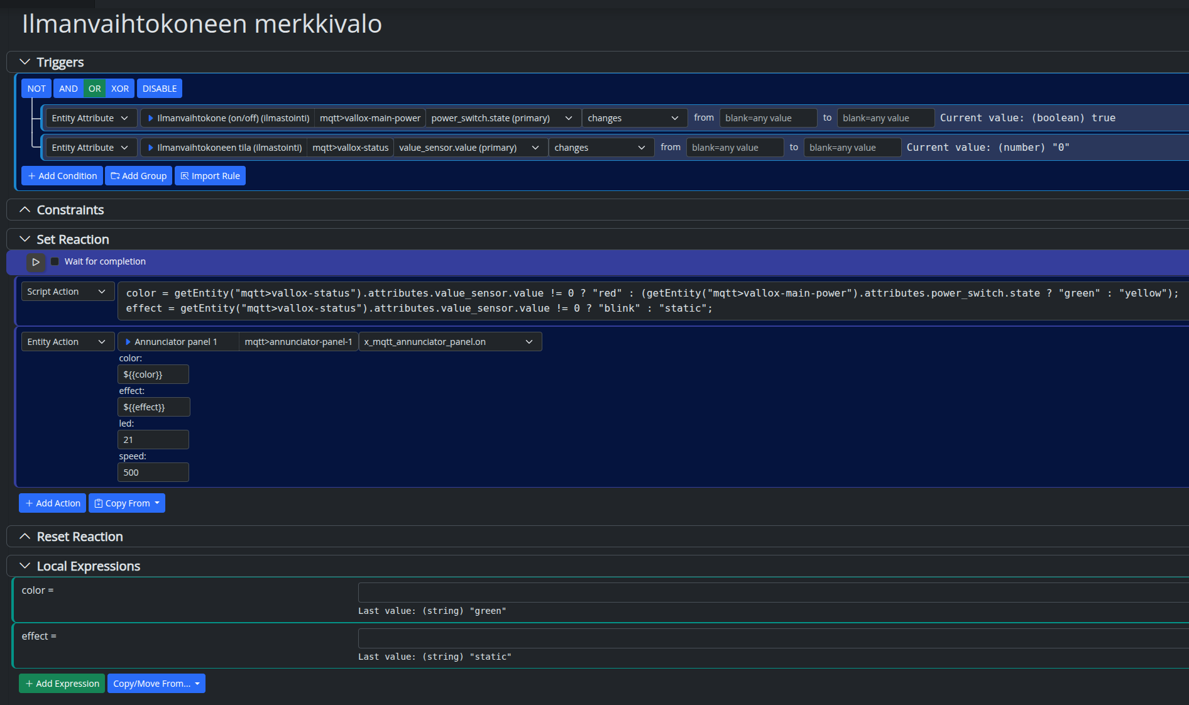Enable the Wait for completion checkbox
Image resolution: width=1189 pixels, height=705 pixels.
tap(55, 262)
